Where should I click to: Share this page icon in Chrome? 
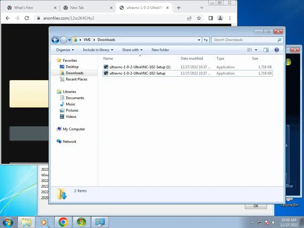click(x=189, y=18)
